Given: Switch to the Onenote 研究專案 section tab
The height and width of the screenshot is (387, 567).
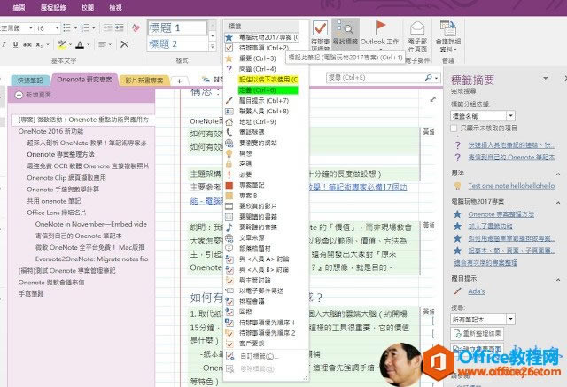Looking at the screenshot, I should [84, 80].
